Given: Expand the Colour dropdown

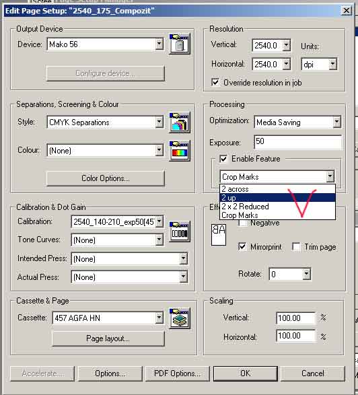Looking at the screenshot, I should (159, 150).
